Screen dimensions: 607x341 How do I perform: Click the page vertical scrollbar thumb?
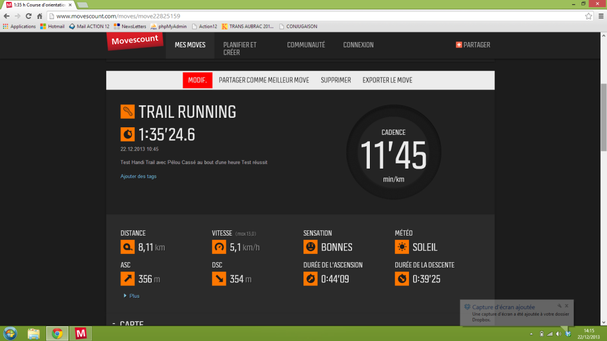point(603,118)
